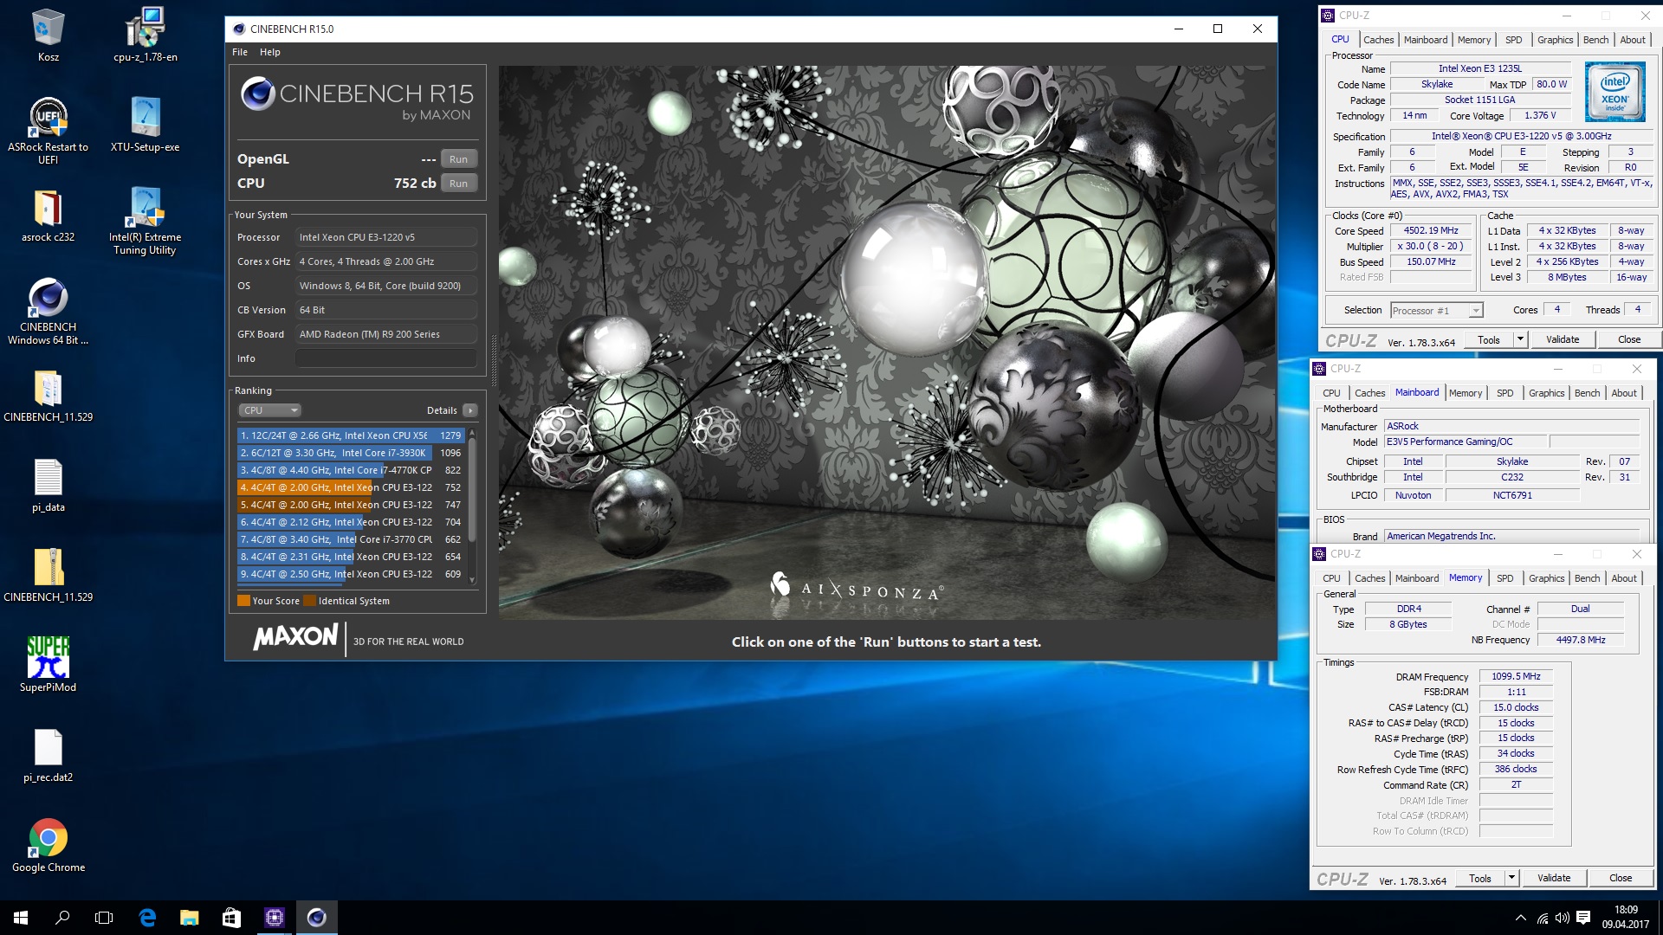Select ranking row 4 with score 752

tap(351, 487)
